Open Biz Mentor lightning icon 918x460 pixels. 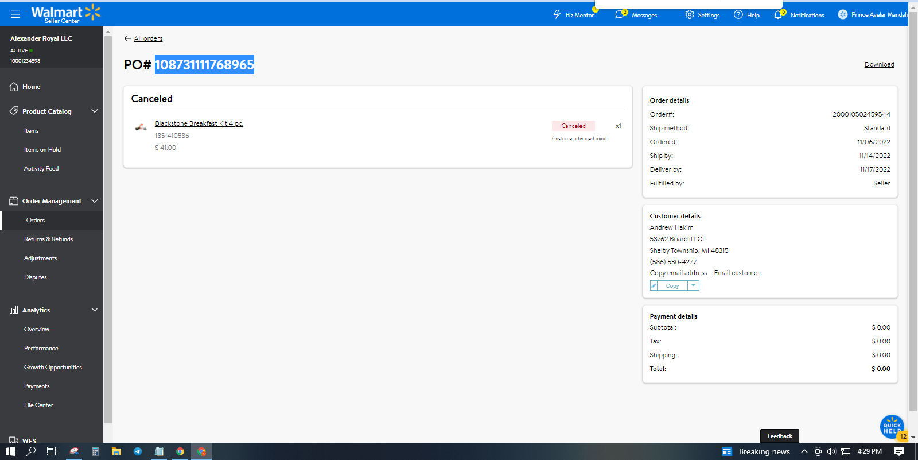coord(557,14)
